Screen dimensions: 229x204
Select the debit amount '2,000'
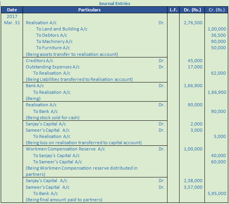(196, 124)
